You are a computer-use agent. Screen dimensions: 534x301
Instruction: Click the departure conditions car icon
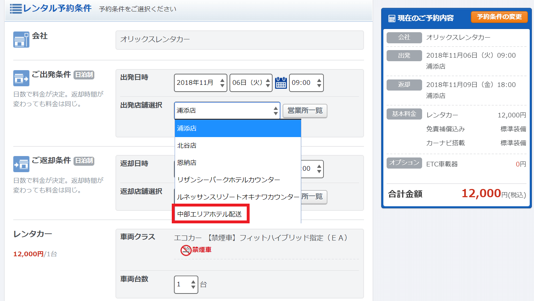[21, 78]
